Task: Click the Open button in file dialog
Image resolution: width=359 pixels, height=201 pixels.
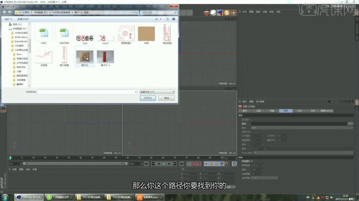Action: pyautogui.click(x=148, y=98)
